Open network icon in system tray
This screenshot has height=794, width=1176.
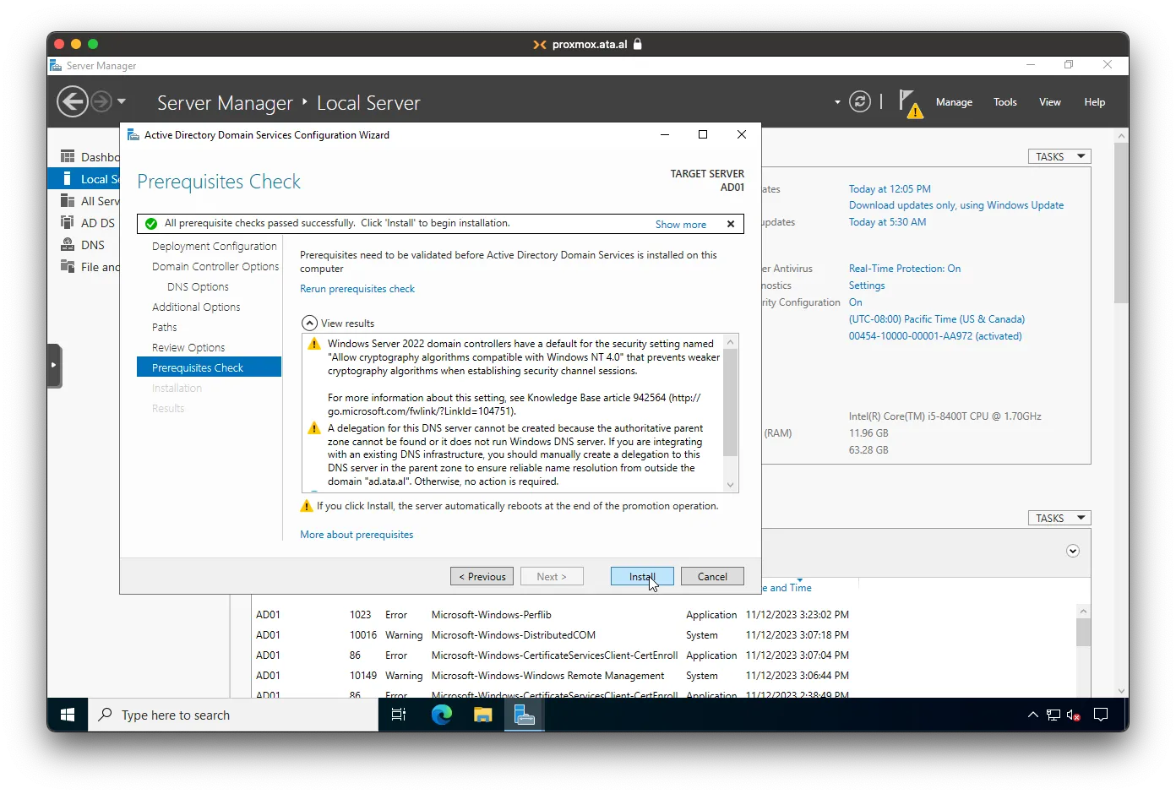tap(1053, 715)
